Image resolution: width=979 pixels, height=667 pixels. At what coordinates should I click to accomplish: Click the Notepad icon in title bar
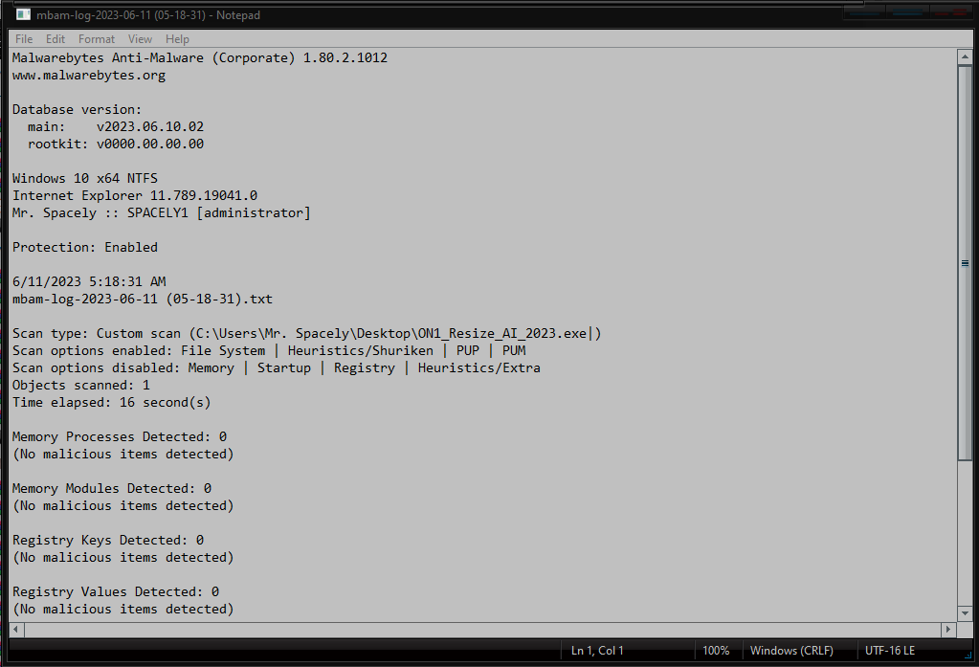23,14
